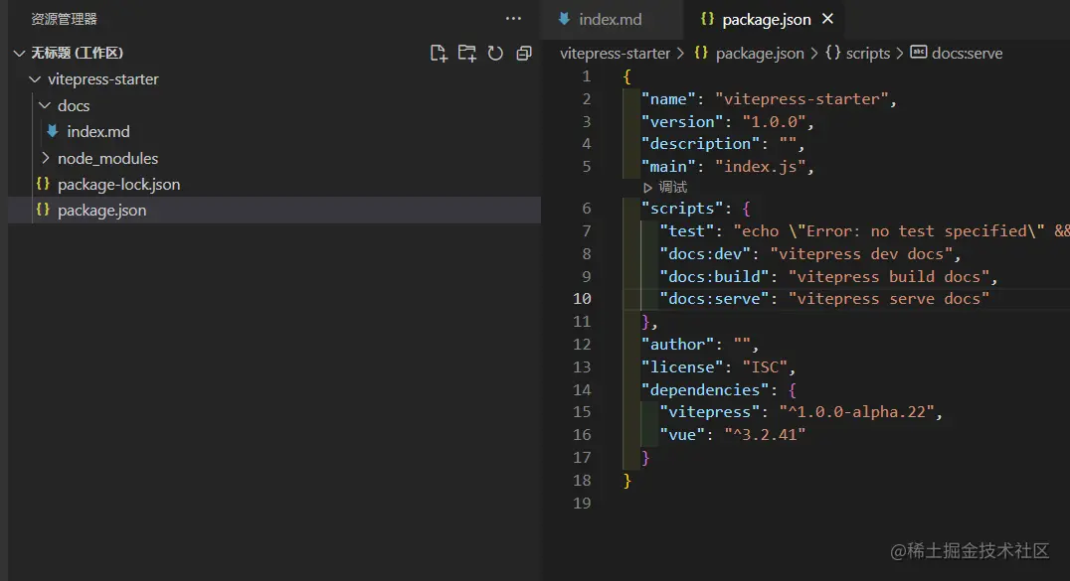Click package.json in the breadcrumb
Image resolution: width=1070 pixels, height=581 pixels.
tap(760, 54)
